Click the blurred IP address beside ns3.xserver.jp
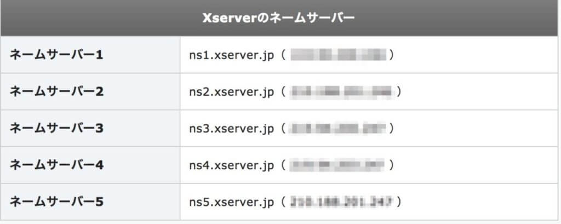Viewport: 561px width, 224px height. (338, 129)
